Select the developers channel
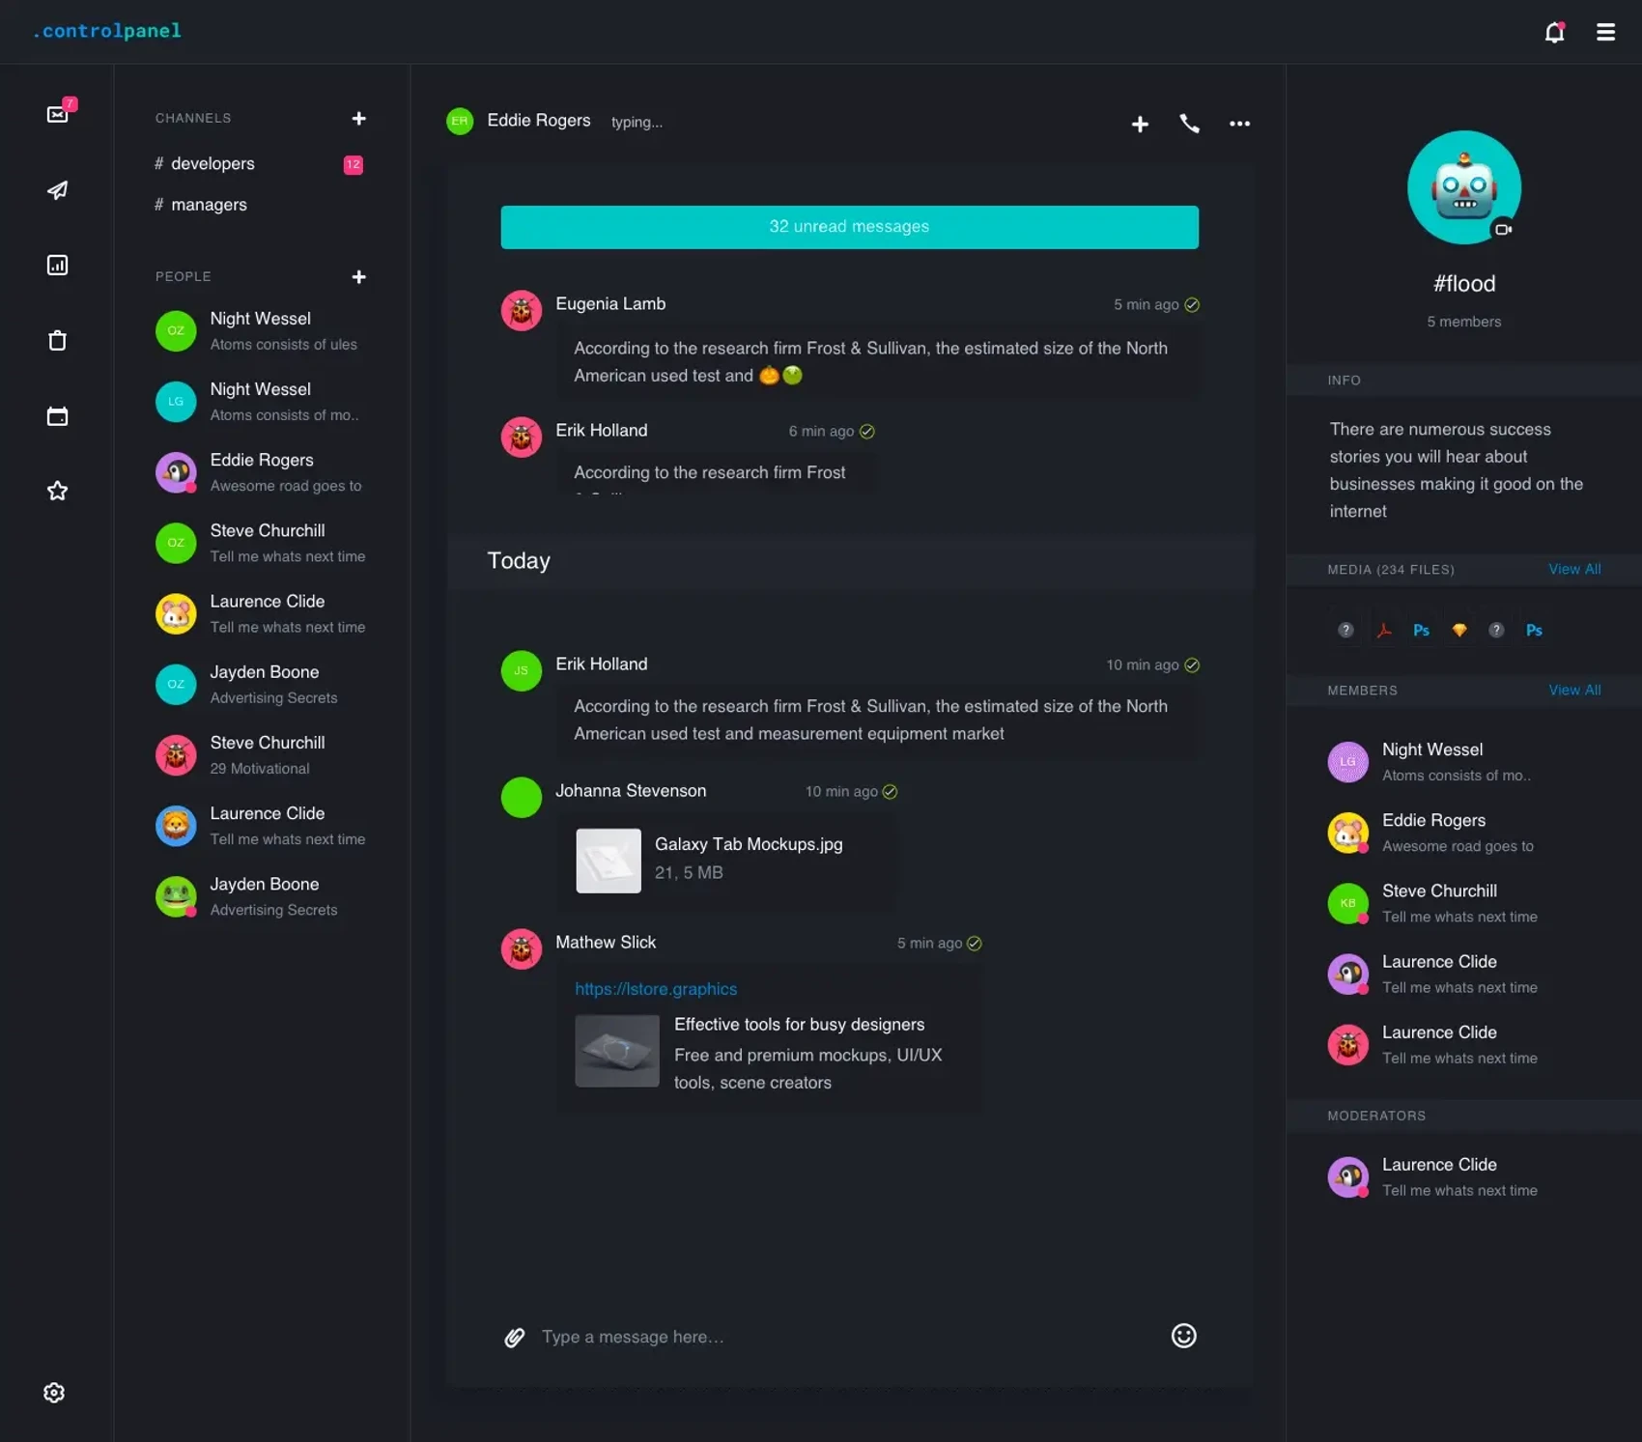 212,164
